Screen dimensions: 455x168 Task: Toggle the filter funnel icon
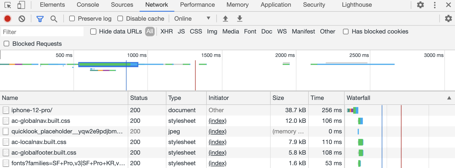pyautogui.click(x=40, y=19)
